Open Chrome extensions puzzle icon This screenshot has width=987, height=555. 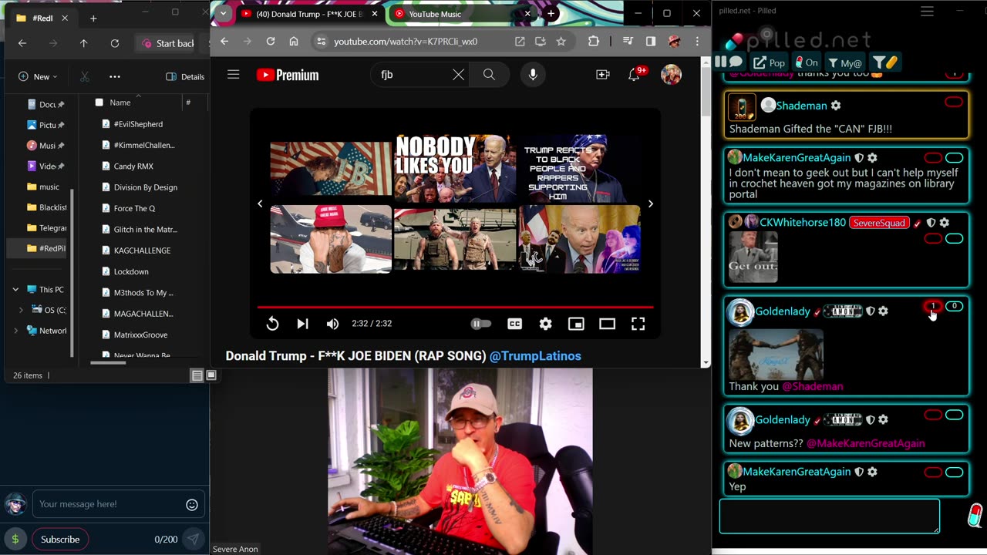[593, 42]
